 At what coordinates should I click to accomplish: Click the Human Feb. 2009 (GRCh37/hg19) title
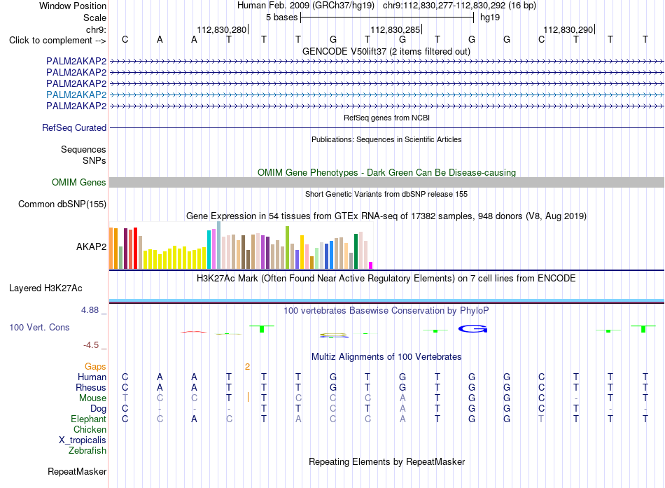[305, 6]
